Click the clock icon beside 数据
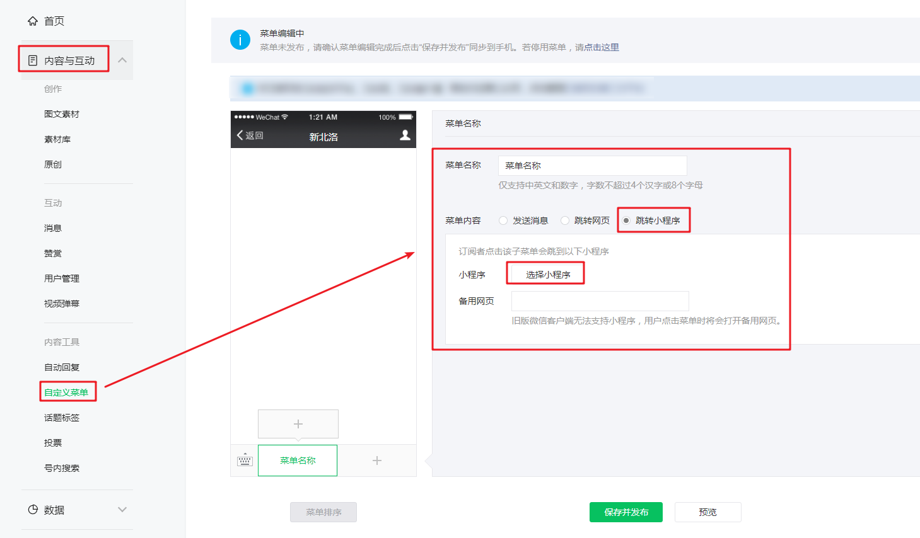Screen dimensions: 920x538 click(33, 510)
